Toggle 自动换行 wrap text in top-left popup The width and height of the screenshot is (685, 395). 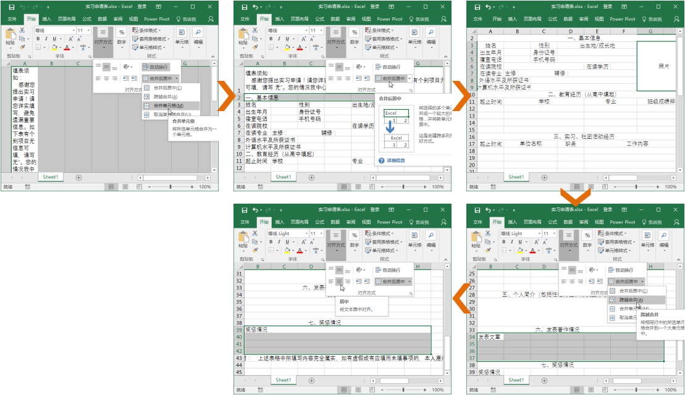[x=155, y=67]
